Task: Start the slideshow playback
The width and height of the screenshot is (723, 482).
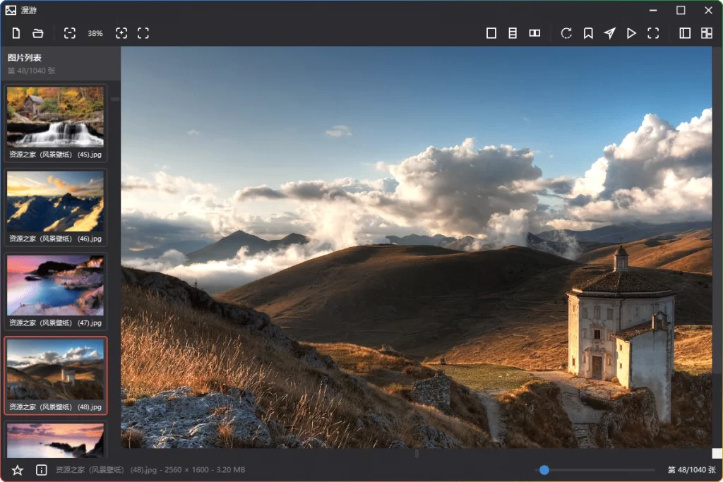Action: tap(631, 32)
